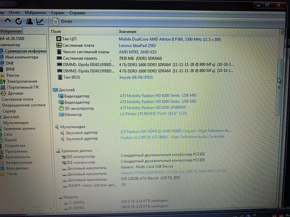This screenshot has height=217, width=290.
Task: Click the 7930 МБ (DDR3 SDRAM) value
Action: (140, 58)
